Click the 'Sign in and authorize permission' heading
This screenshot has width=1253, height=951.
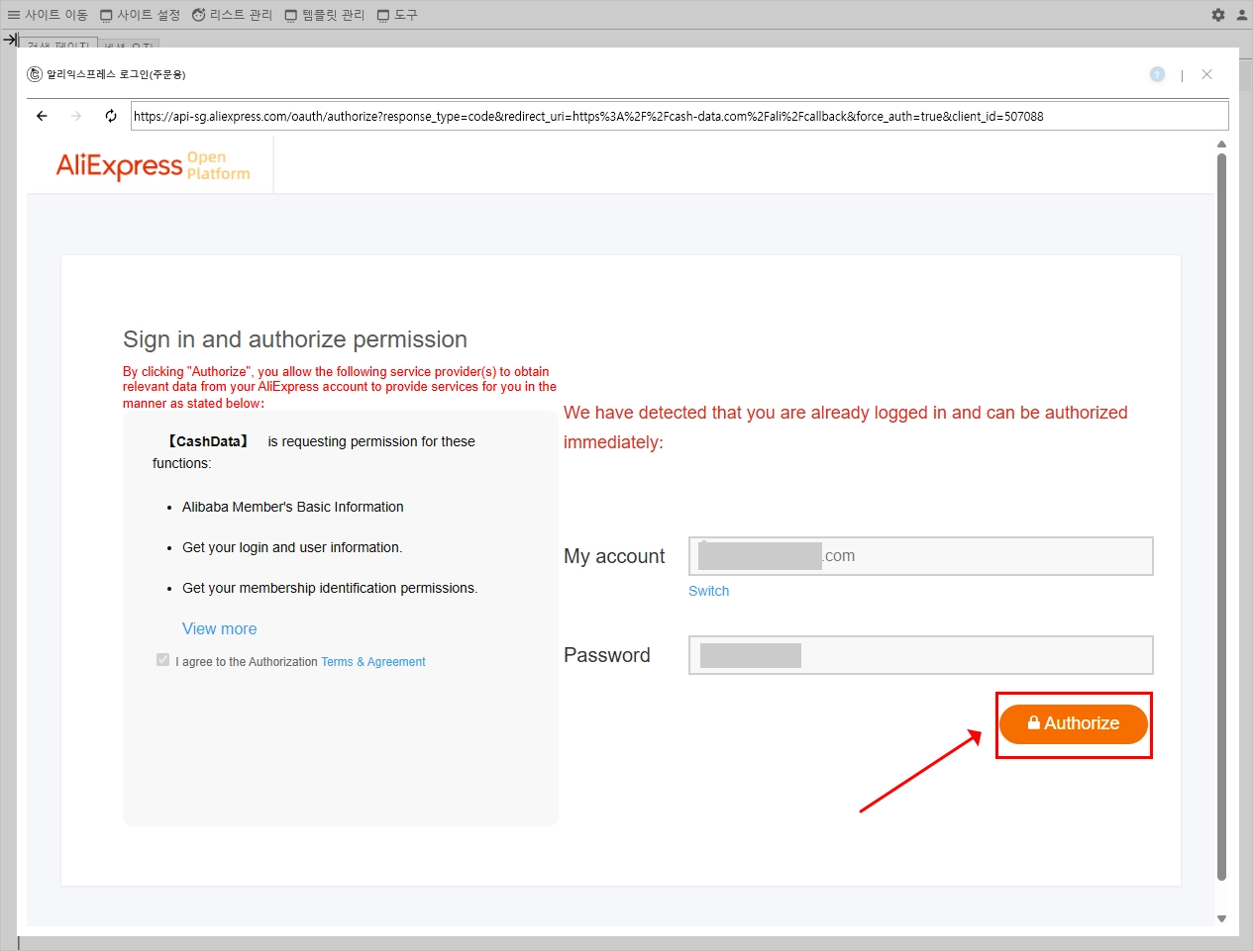(295, 339)
